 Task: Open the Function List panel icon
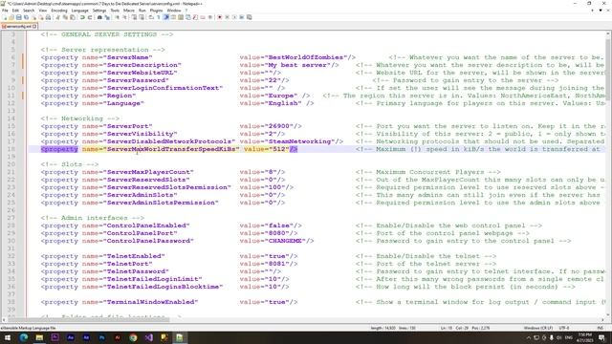[195, 17]
